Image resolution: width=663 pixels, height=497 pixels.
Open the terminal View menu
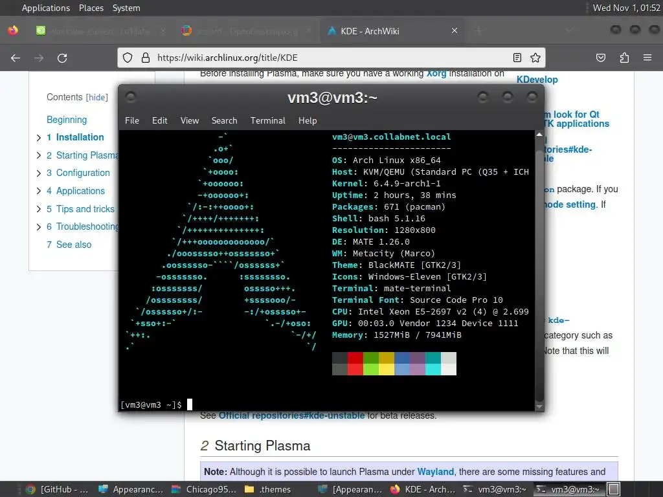click(x=190, y=120)
